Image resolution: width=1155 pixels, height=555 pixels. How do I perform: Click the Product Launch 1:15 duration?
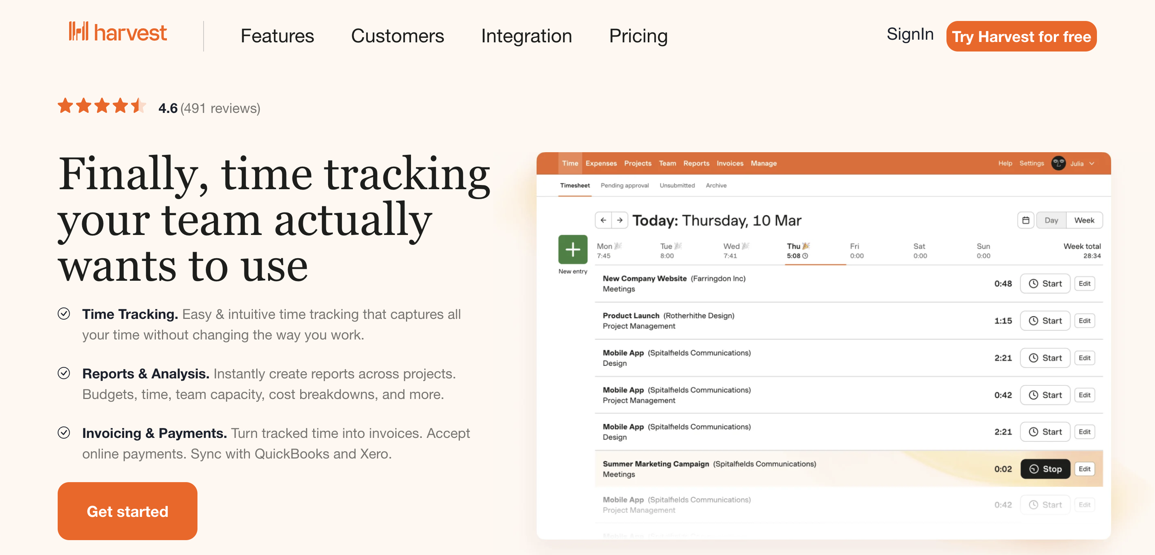pyautogui.click(x=1003, y=321)
